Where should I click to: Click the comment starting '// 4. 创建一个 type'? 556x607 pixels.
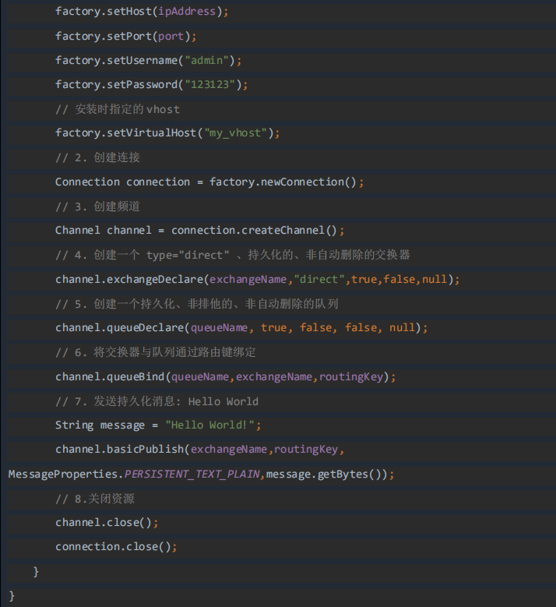[x=233, y=255]
